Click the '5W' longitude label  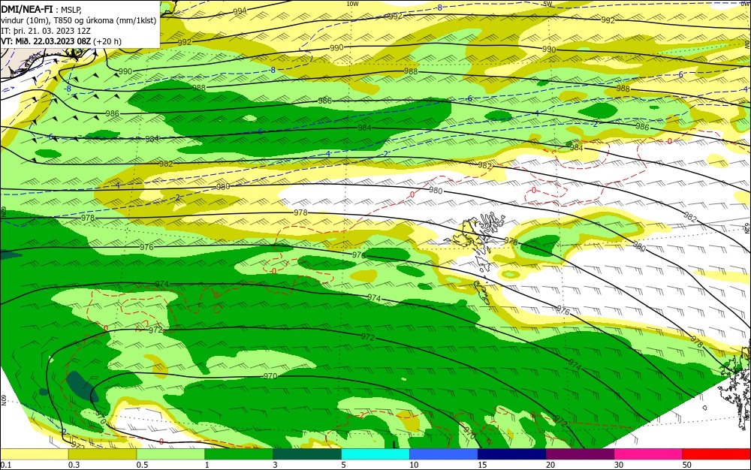tap(548, 4)
